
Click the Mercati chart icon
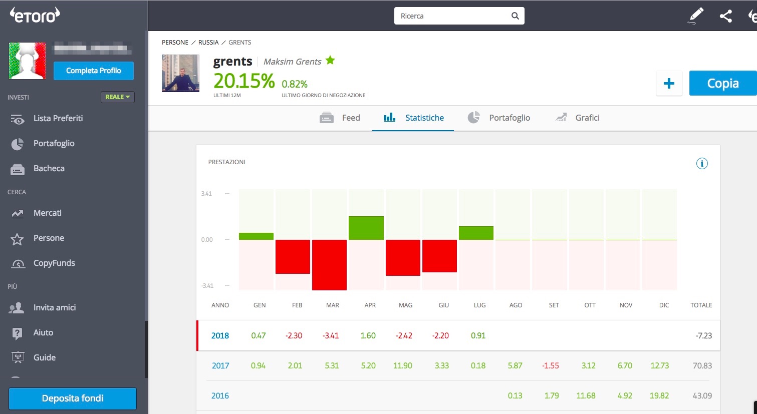[x=18, y=214]
